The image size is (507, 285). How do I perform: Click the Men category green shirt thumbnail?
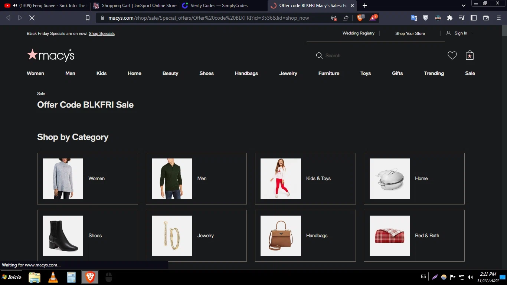click(172, 178)
